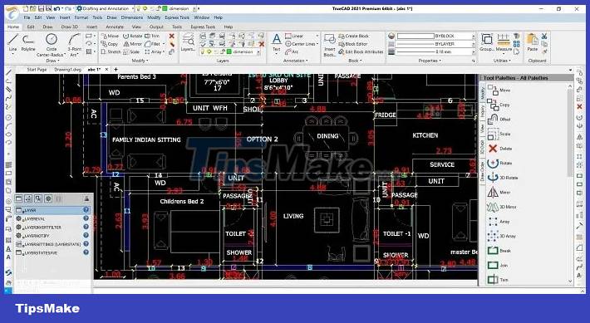Click the Cut scissors icon
The width and height of the screenshot is (590, 323).
(x=544, y=36)
